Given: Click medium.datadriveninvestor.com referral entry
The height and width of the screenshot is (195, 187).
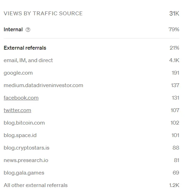Looking at the screenshot, I should (x=43, y=85).
